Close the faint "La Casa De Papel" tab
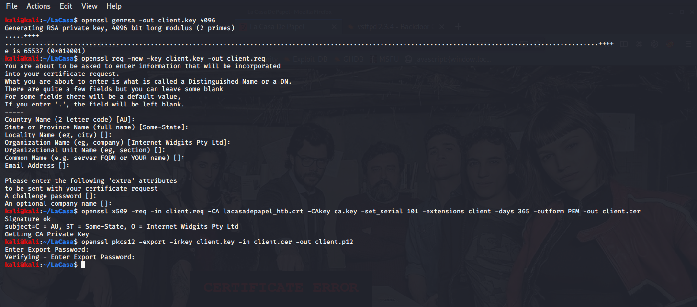697x307 pixels. coord(334,27)
